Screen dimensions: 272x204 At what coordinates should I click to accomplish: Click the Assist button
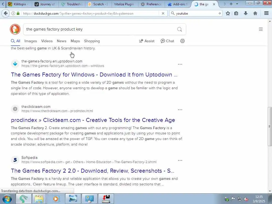point(147,41)
